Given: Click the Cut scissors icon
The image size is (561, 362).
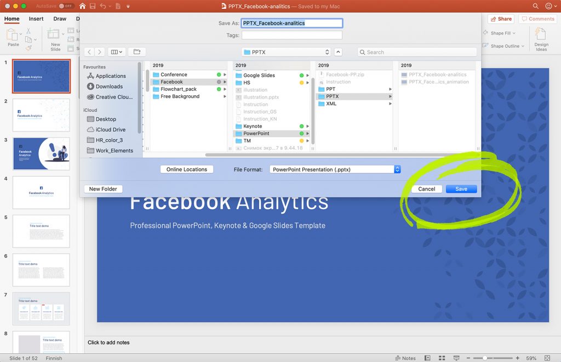Looking at the screenshot, I should pos(28,31).
